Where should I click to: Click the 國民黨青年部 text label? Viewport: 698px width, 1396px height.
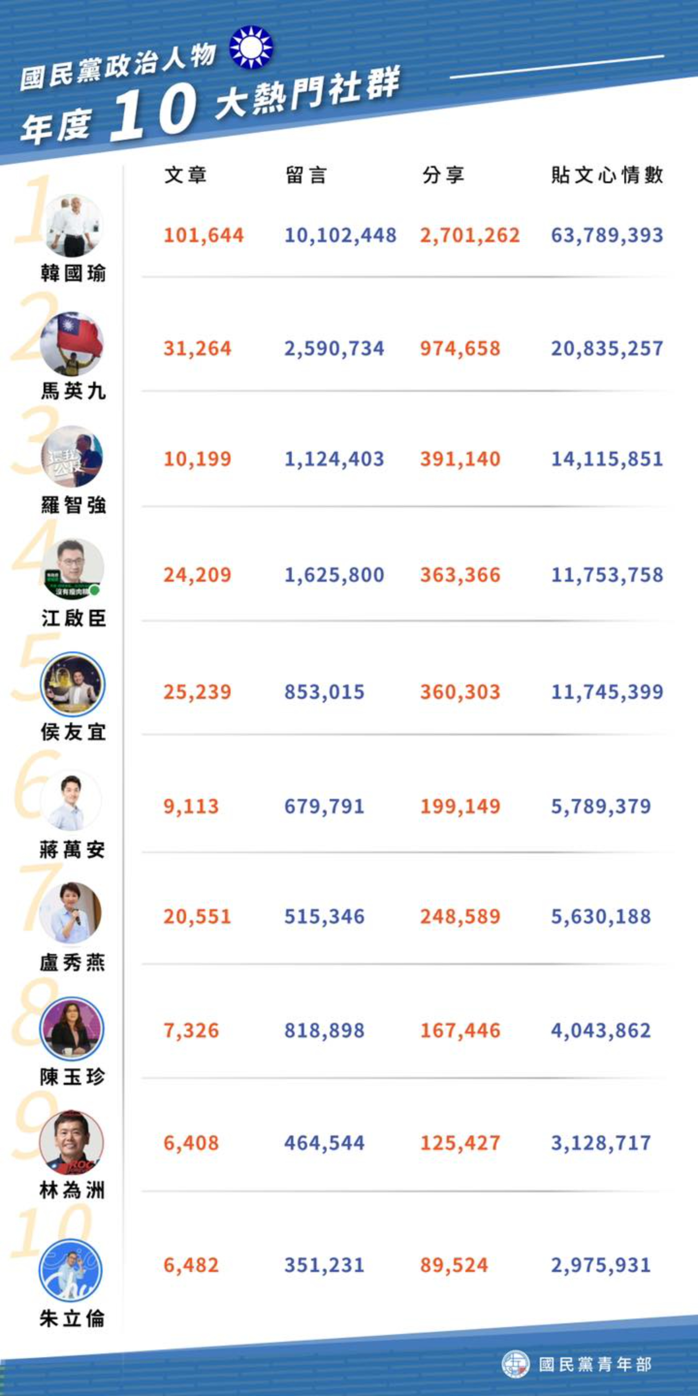click(595, 1364)
